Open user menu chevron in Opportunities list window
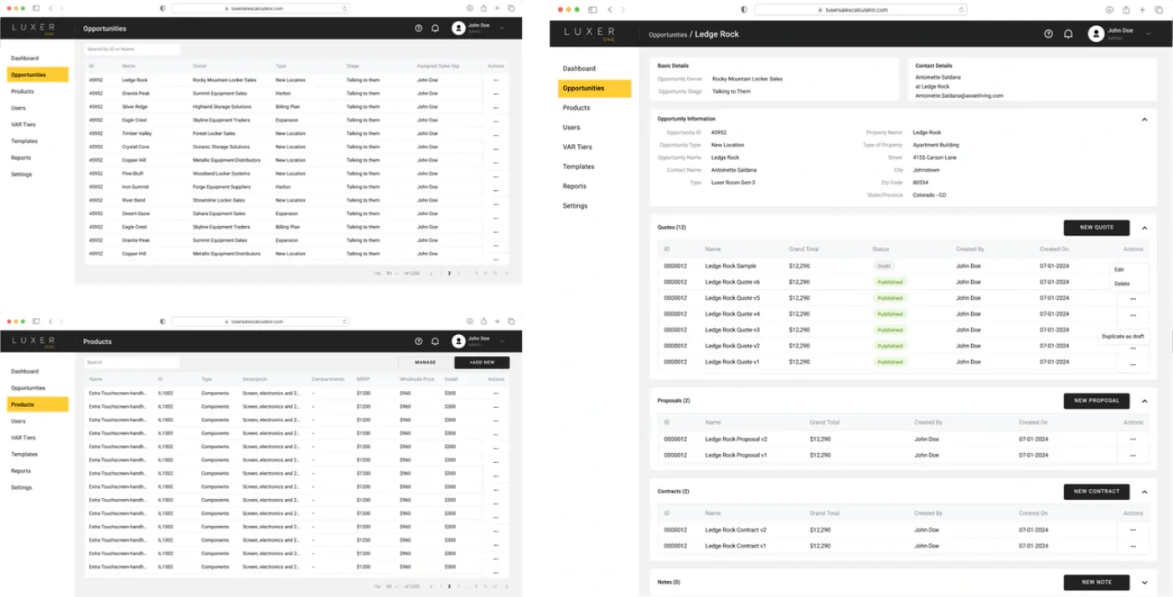Image resolution: width=1173 pixels, height=597 pixels. (x=503, y=28)
